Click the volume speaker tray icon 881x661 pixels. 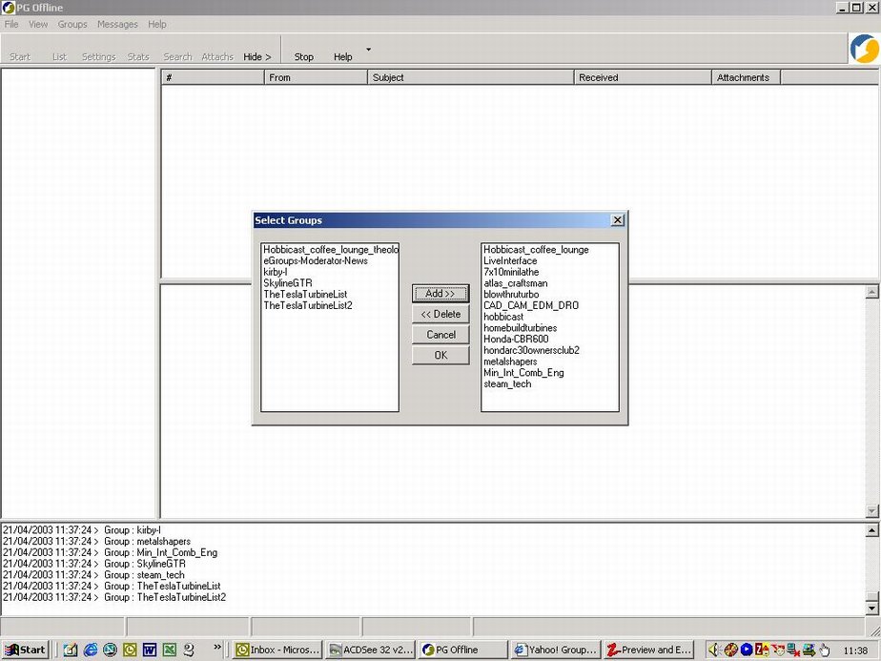(713, 650)
